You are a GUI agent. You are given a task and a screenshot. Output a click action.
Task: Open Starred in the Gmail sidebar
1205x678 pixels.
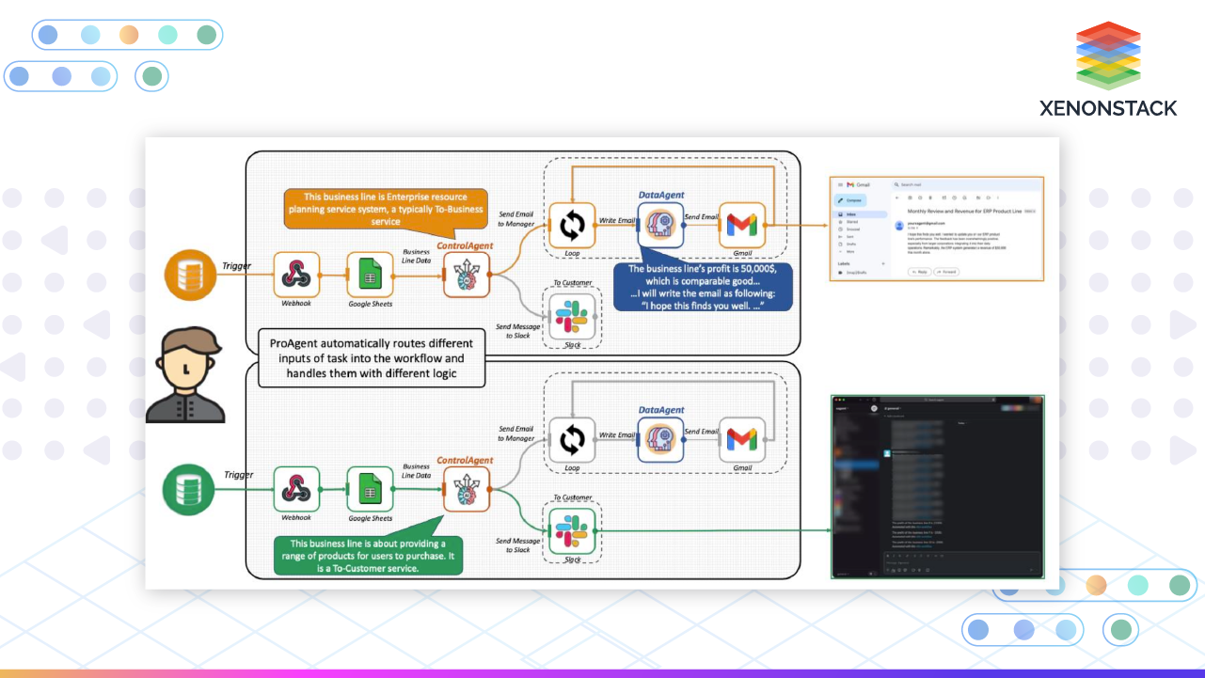[852, 222]
